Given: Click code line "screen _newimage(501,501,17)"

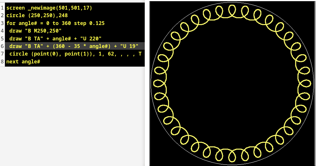Looking at the screenshot, I should point(49,8).
